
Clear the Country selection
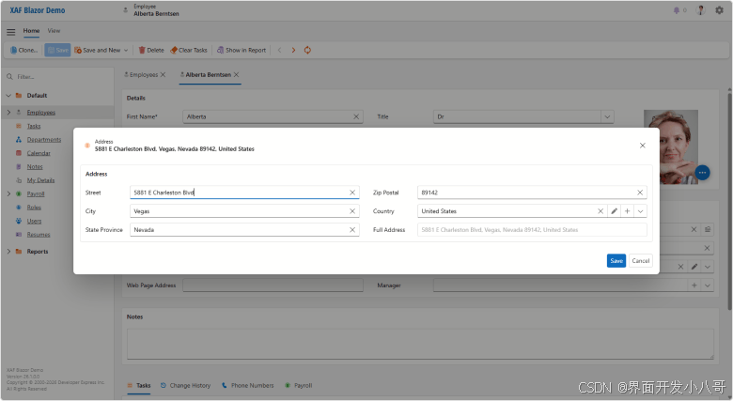pos(600,211)
